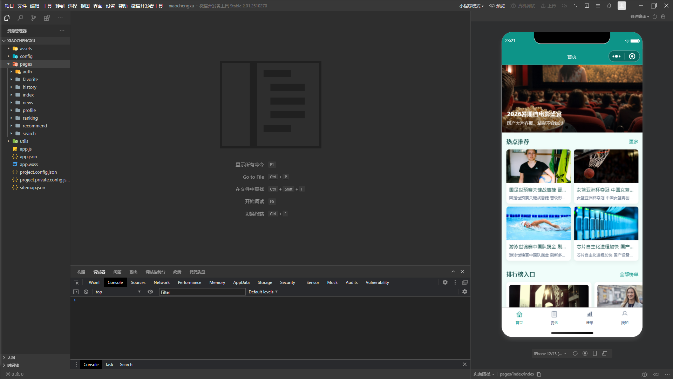Toggle the eye icon in the bottom-right status bar
Viewport: 673px width, 379px height.
656,374
